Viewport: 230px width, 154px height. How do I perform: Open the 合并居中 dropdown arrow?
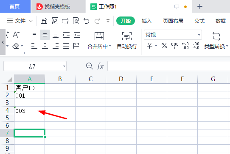pos(110,46)
